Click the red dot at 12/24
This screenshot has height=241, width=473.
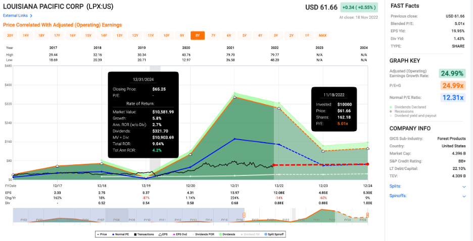[368, 164]
